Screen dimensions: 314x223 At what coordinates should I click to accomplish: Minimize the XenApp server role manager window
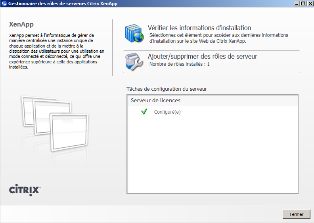click(297, 4)
